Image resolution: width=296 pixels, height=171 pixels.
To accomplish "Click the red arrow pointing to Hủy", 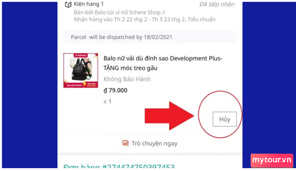I will coord(169,116).
